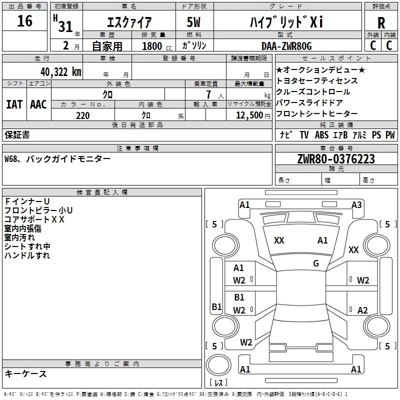
Task: Click the キーケース office notice text
Action: click(x=25, y=373)
